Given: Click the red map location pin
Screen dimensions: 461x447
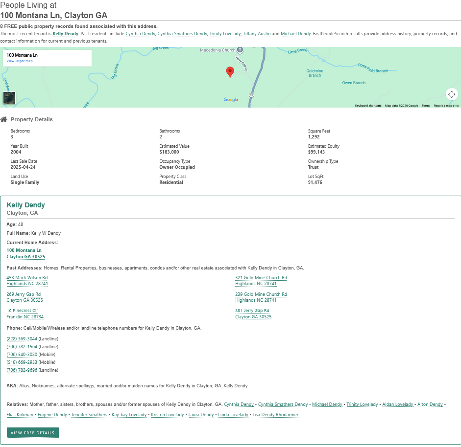Looking at the screenshot, I should [230, 72].
